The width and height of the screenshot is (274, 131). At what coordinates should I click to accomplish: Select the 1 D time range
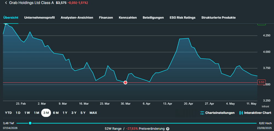pyautogui.click(x=18, y=113)
